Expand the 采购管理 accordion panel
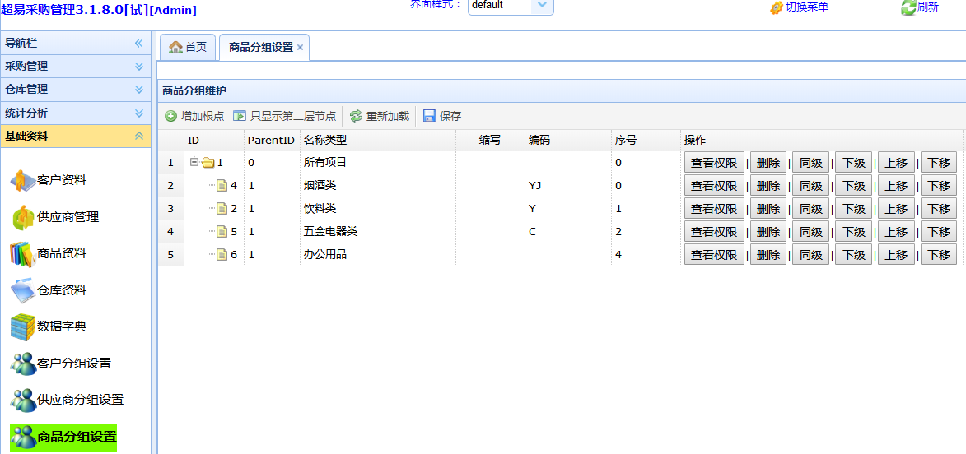This screenshot has width=966, height=454. (75, 66)
